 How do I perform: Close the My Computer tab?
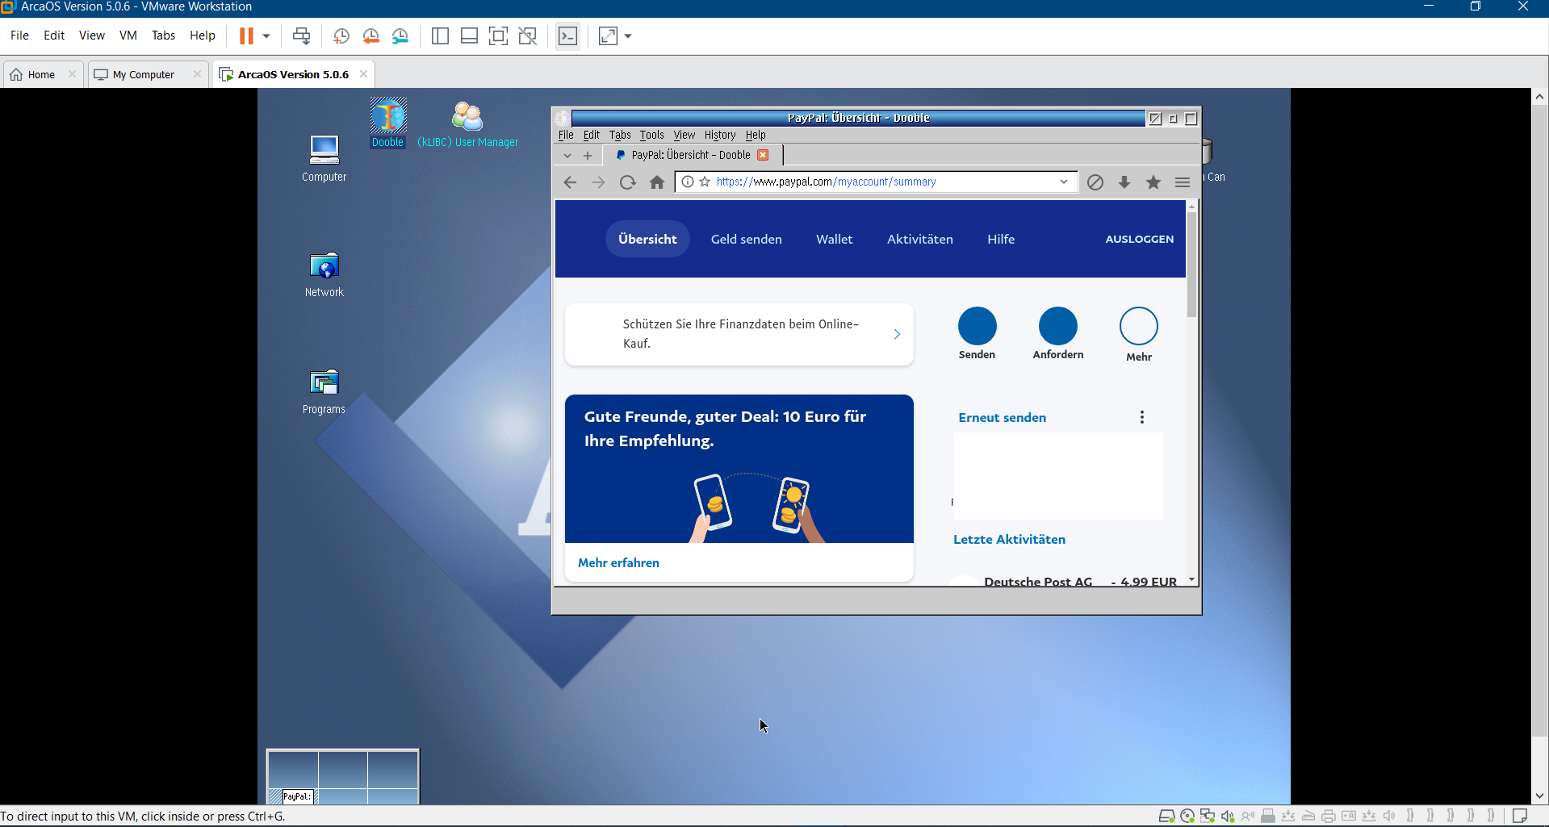(197, 74)
